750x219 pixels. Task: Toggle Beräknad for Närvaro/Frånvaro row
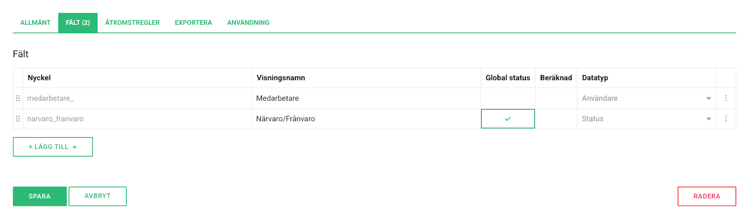(556, 119)
